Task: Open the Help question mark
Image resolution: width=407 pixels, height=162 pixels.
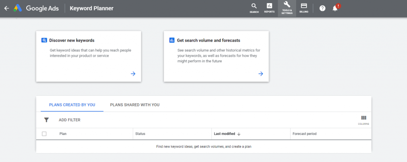Action: coord(322,8)
